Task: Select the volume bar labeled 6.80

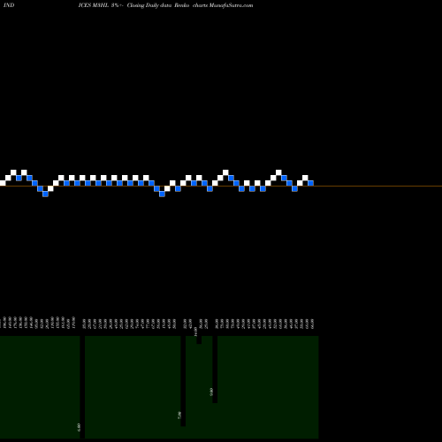Action: tap(82, 387)
